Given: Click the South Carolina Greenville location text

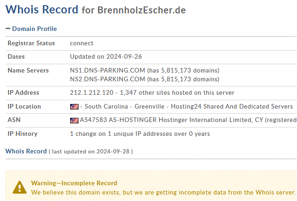Looking at the screenshot, I should (x=124, y=106).
